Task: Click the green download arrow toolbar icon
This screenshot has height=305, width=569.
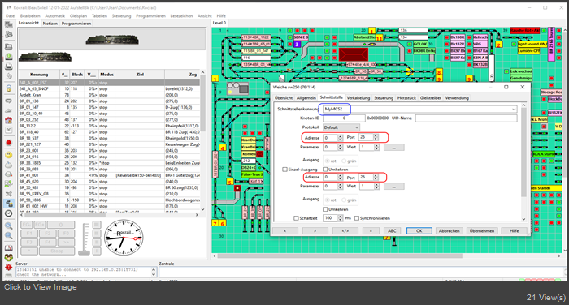Action: (x=9, y=57)
